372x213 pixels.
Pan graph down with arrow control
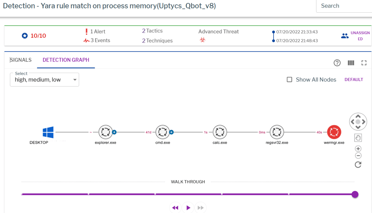(358, 127)
